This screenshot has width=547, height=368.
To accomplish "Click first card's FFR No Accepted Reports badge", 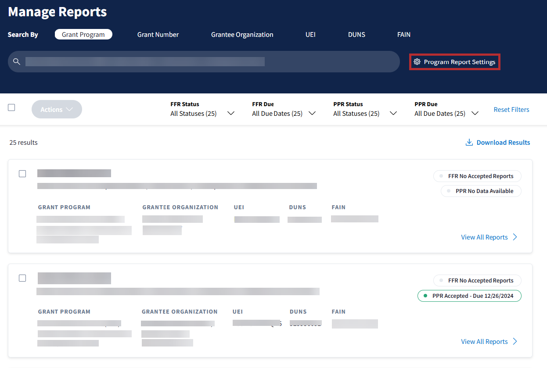I will [x=477, y=176].
